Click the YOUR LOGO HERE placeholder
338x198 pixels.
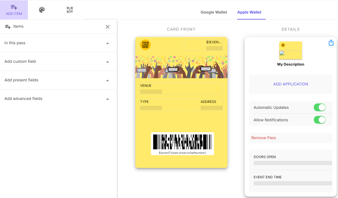click(145, 45)
